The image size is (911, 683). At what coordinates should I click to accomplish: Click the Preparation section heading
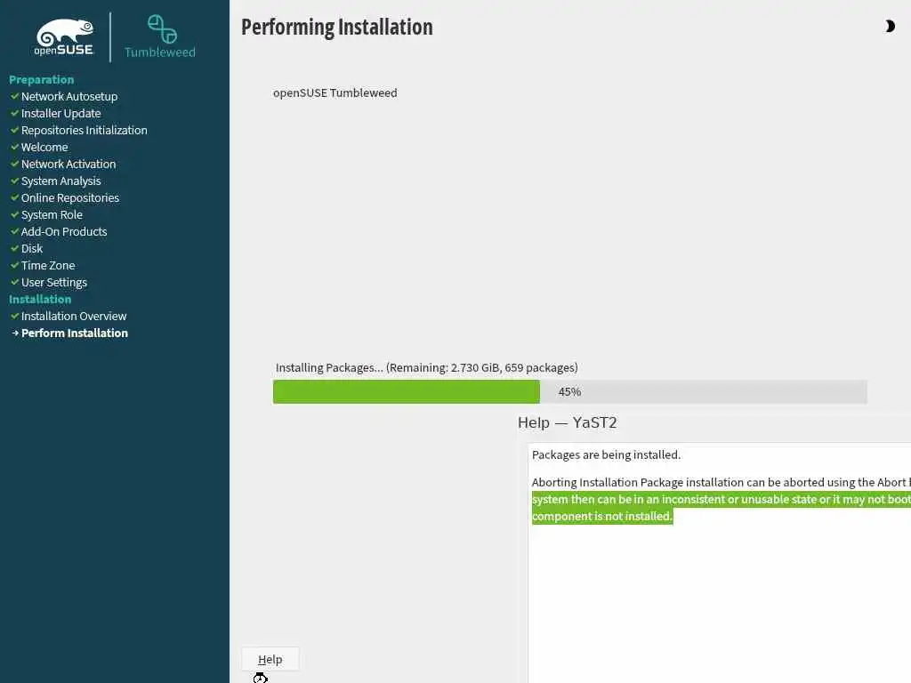point(41,79)
